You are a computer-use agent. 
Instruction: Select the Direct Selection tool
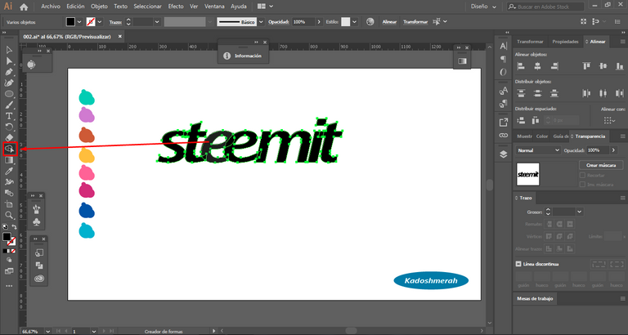pos(9,61)
